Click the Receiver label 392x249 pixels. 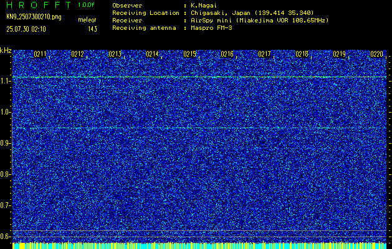pyautogui.click(x=127, y=21)
